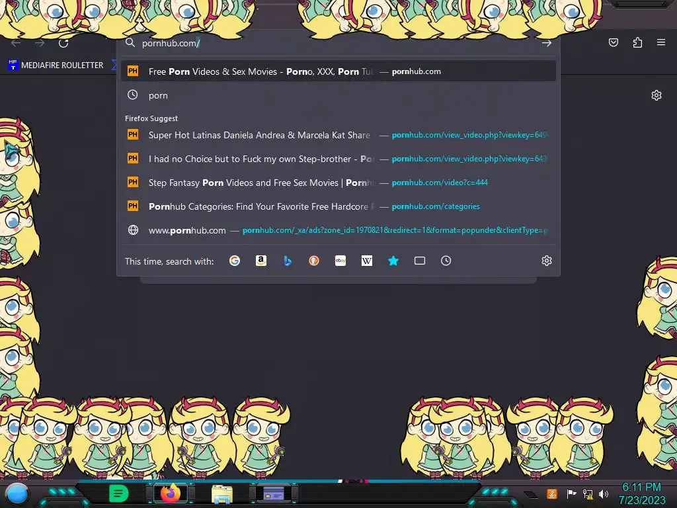The height and width of the screenshot is (508, 677).
Task: Search this time with Google
Action: click(235, 261)
